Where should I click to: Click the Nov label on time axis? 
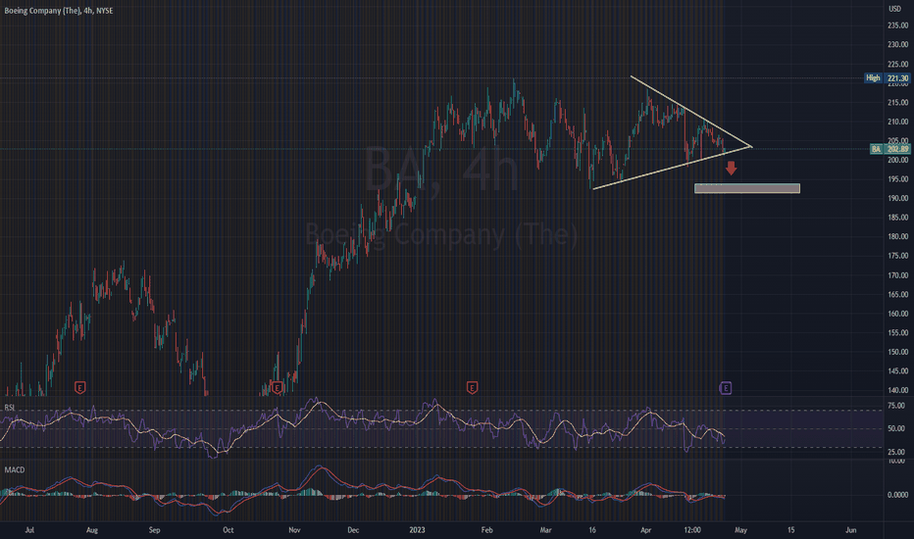tap(294, 530)
